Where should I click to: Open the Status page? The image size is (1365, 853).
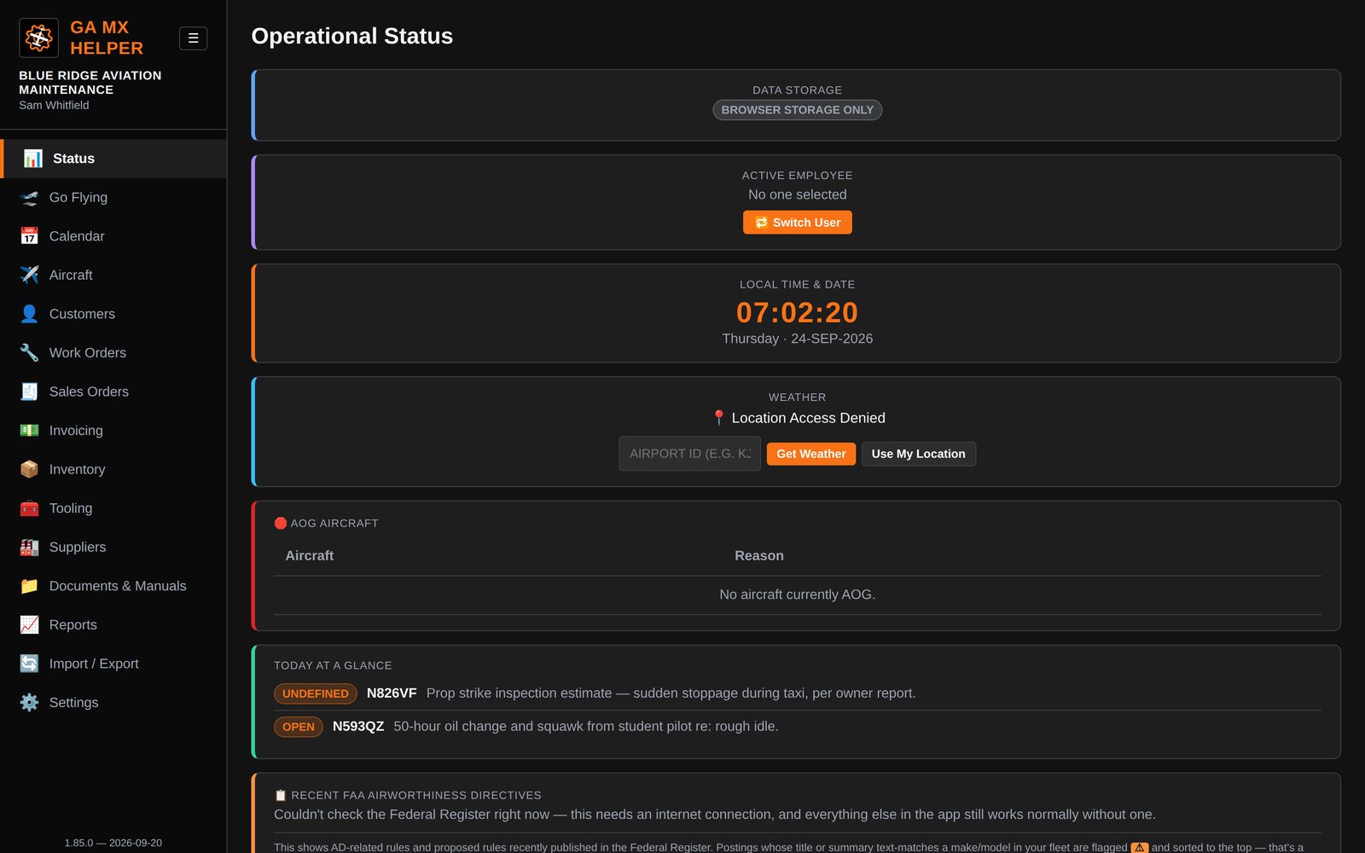tap(113, 159)
